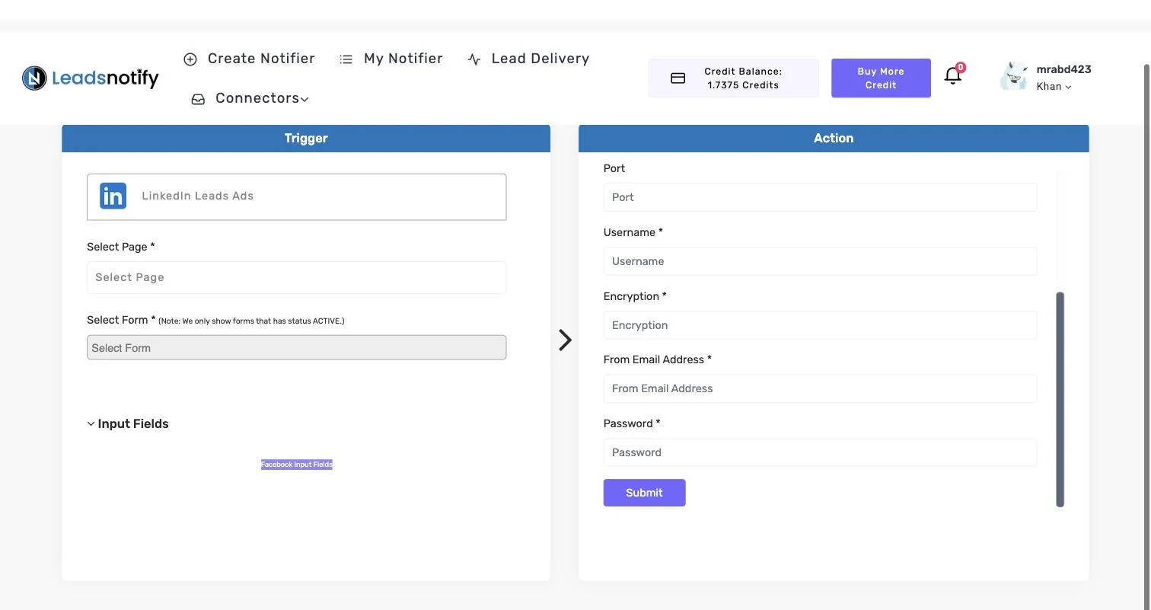Image resolution: width=1151 pixels, height=610 pixels.
Task: Click into the Encryption field
Action: 820,325
